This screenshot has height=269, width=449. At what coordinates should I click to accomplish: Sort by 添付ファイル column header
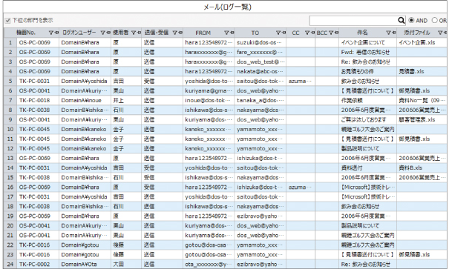417,33
